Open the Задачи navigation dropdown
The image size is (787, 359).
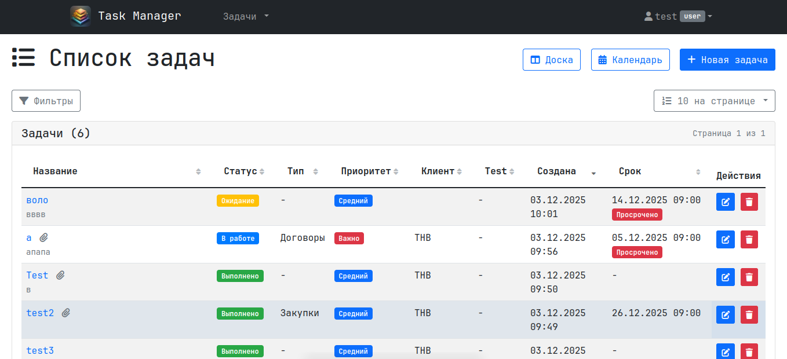point(246,16)
